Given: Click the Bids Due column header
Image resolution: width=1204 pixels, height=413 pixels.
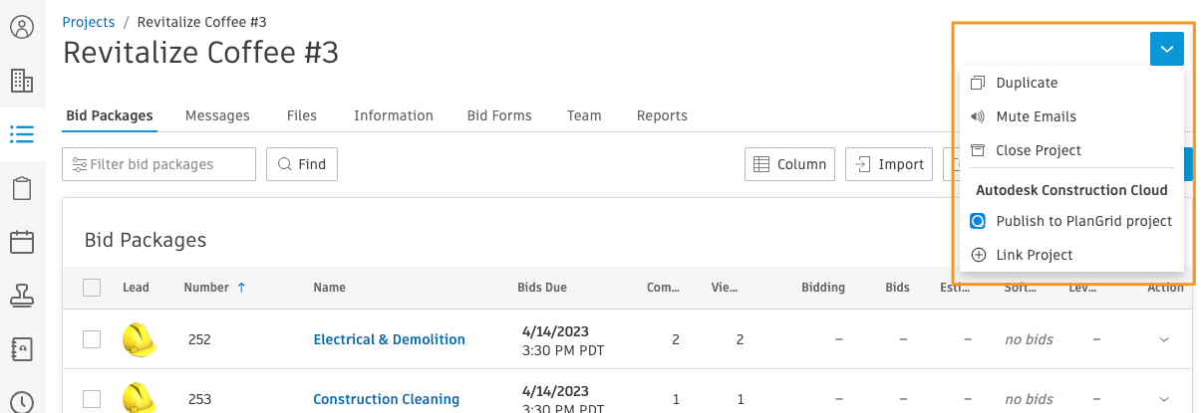Looking at the screenshot, I should coord(542,288).
